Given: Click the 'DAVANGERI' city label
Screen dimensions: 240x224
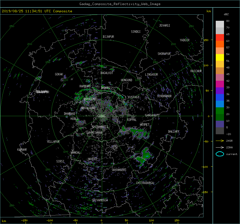Looking at the screenshot, I should click(119, 170).
